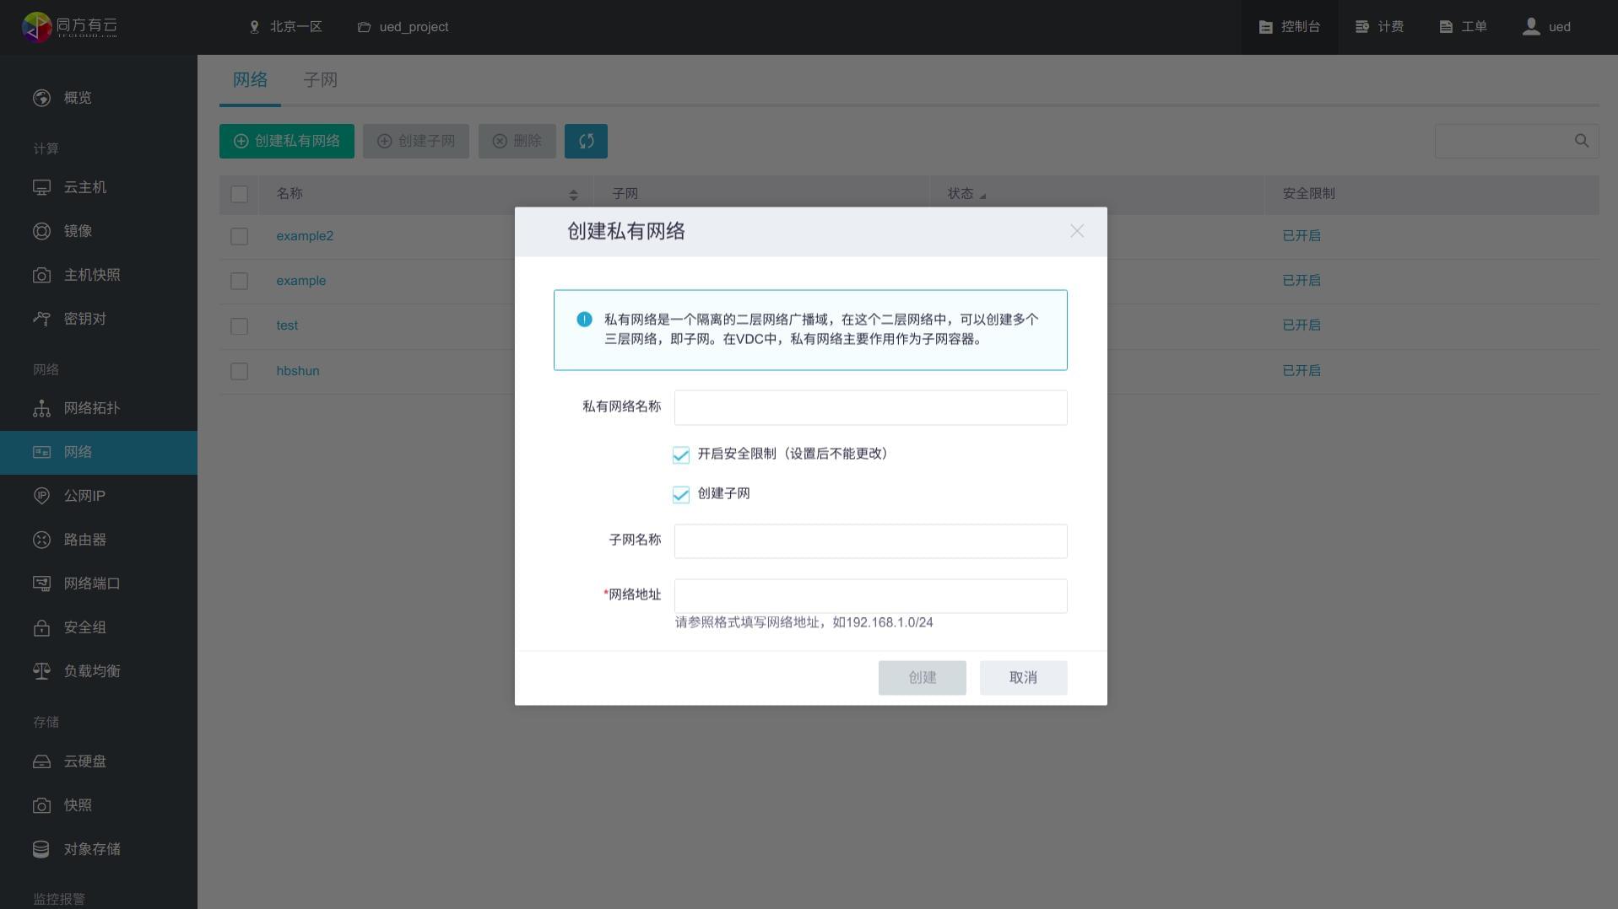This screenshot has width=1618, height=909.
Task: Click the 主机快照 camera icon
Action: (x=41, y=275)
